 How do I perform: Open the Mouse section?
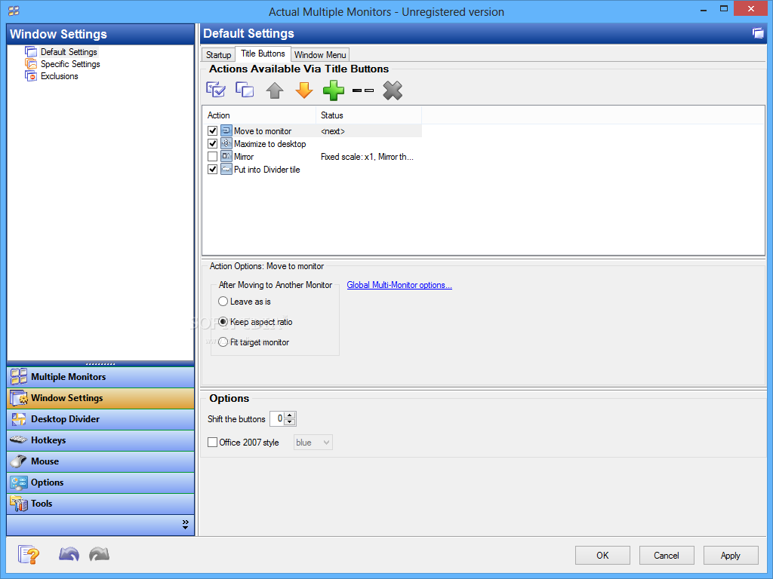click(100, 462)
